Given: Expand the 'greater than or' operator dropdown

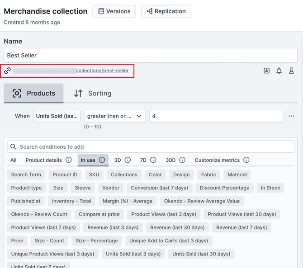Looking at the screenshot, I should pos(115,116).
